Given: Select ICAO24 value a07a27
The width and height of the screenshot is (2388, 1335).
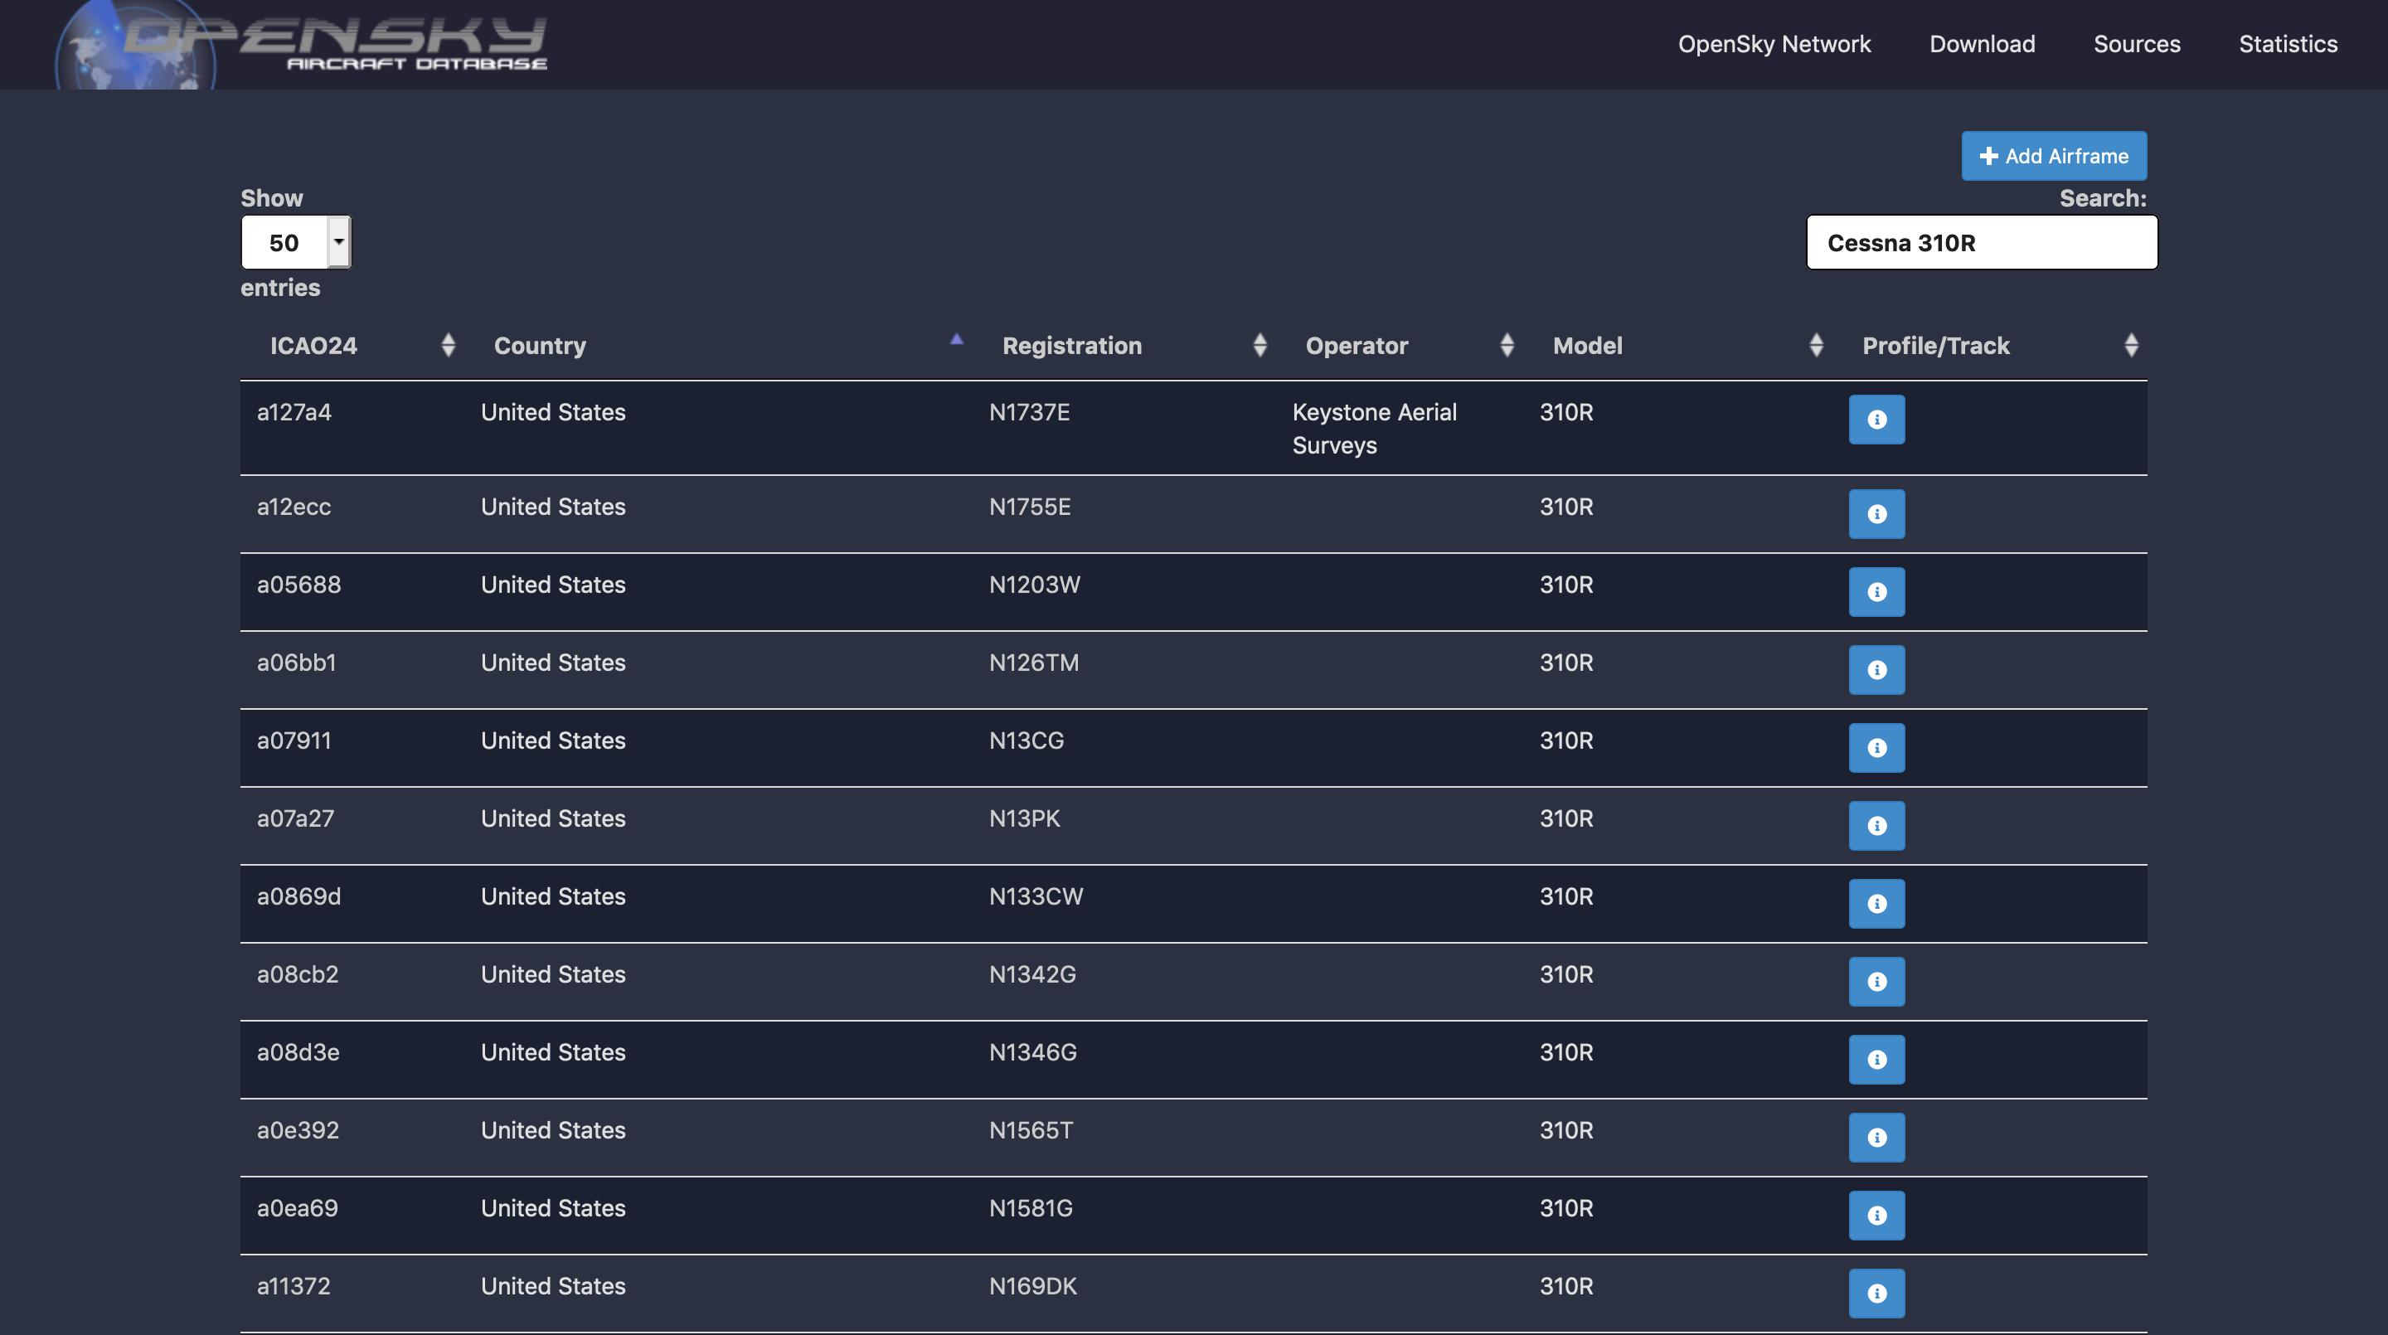Looking at the screenshot, I should (x=295, y=818).
